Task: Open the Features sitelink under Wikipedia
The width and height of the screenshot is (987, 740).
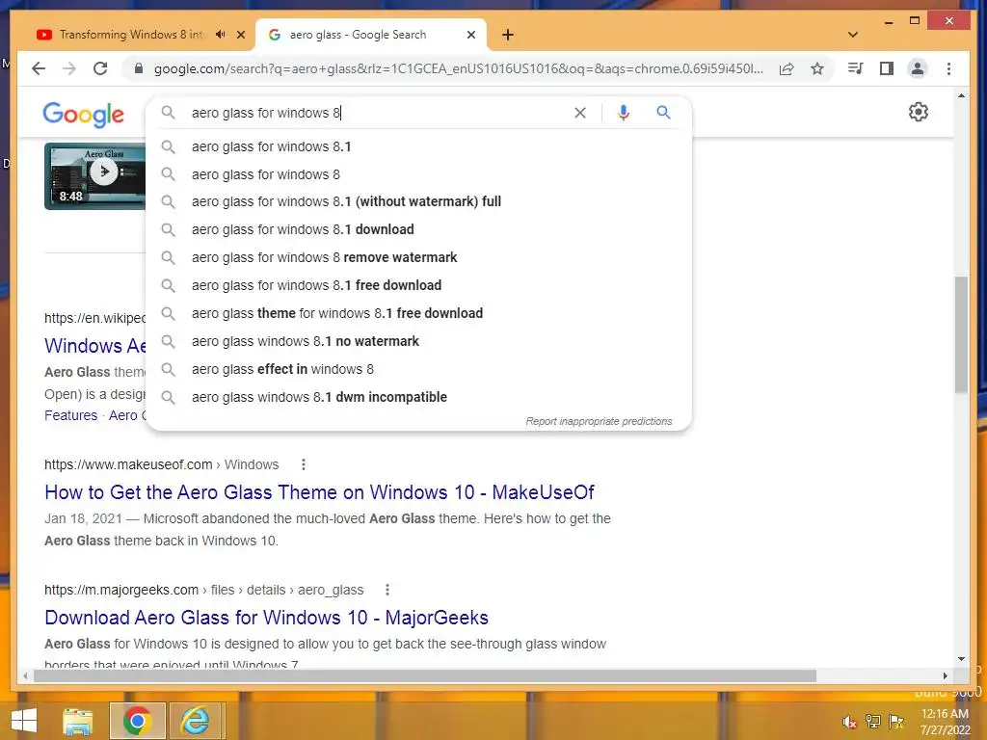Action: (70, 415)
